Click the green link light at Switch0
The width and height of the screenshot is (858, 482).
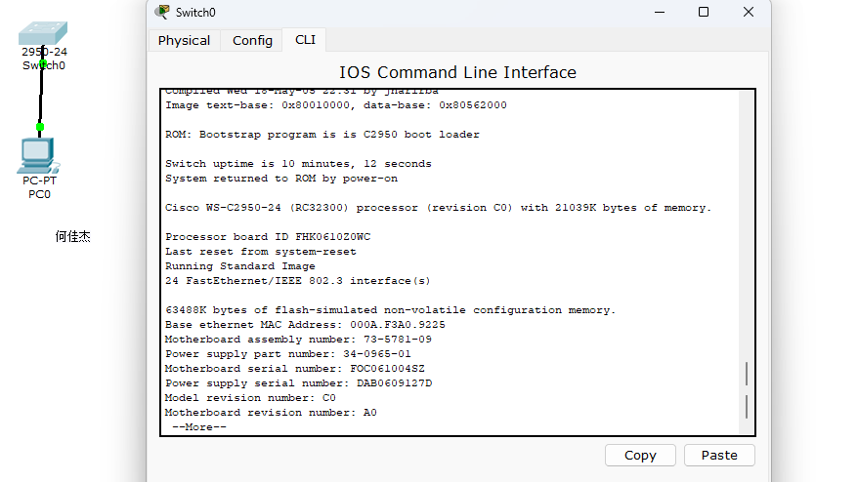(x=43, y=64)
